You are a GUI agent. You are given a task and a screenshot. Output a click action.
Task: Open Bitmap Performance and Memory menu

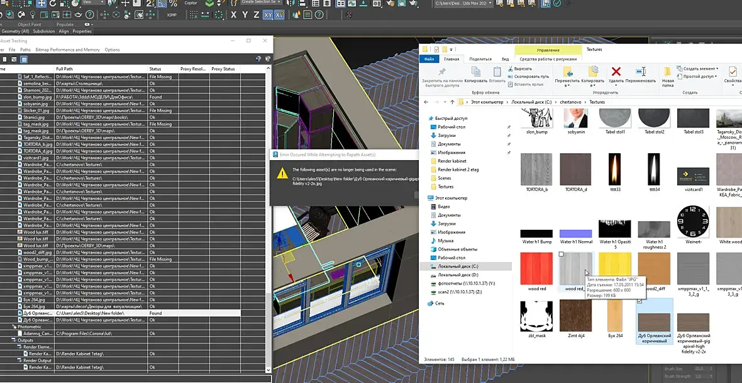(67, 50)
